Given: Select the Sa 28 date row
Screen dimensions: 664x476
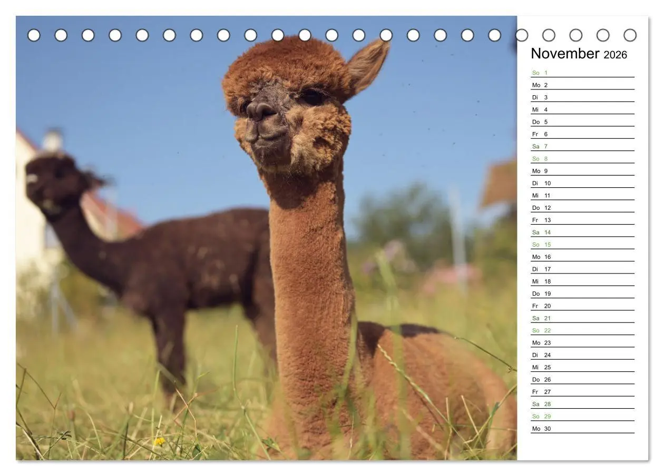Looking at the screenshot, I should (582, 404).
